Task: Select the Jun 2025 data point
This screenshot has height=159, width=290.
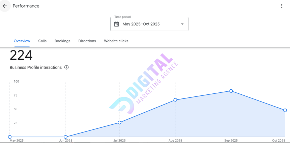Action: click(x=65, y=137)
